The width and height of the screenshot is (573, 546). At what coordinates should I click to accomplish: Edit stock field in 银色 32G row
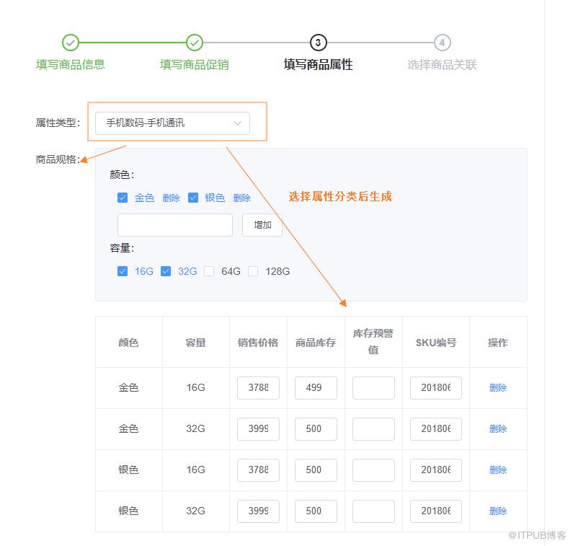click(x=316, y=511)
